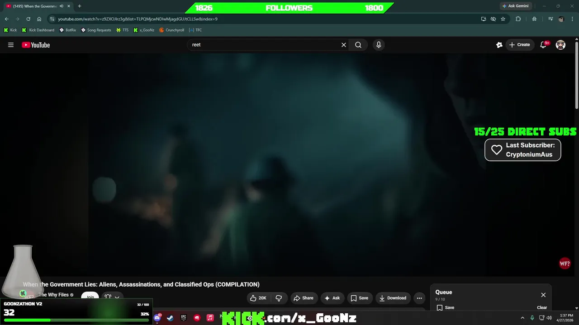
Task: Clear the queue
Action: tap(542, 307)
